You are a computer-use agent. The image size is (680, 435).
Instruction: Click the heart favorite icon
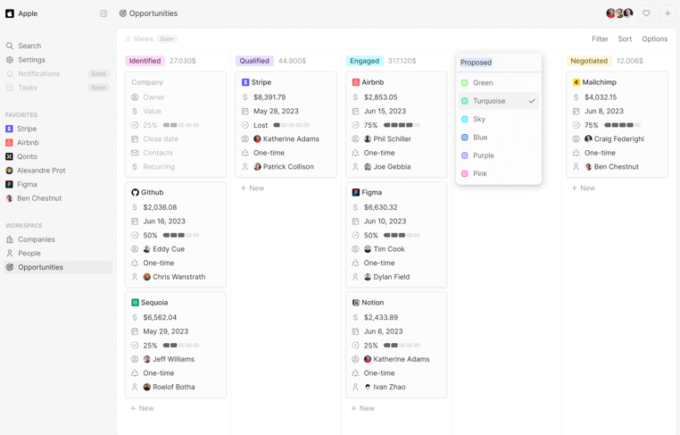pos(646,13)
